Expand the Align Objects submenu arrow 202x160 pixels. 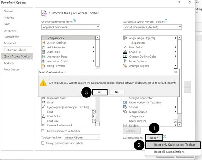(x=175, y=38)
